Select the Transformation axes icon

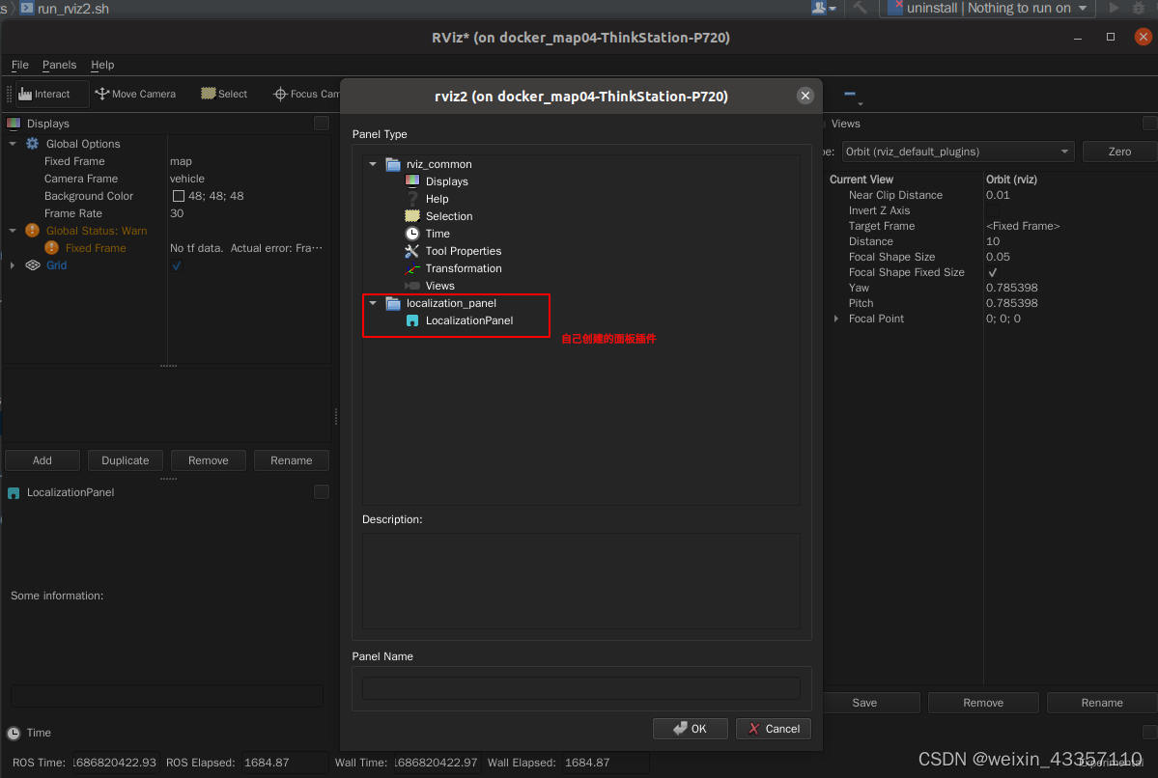414,268
